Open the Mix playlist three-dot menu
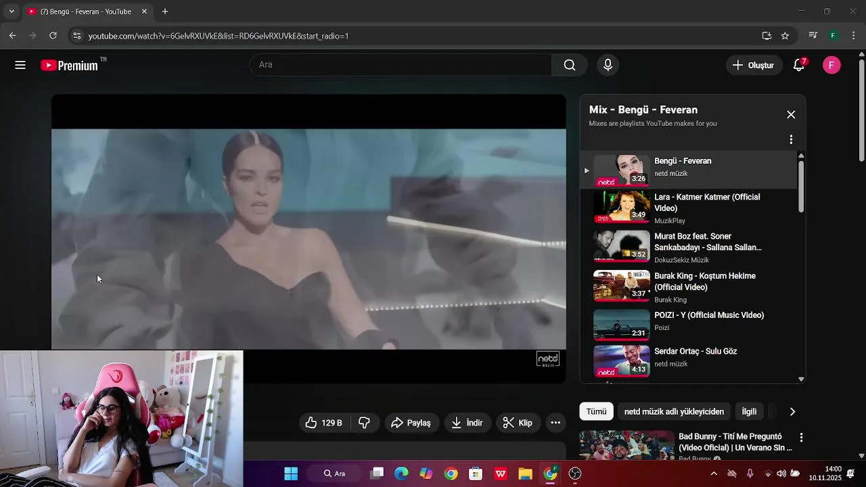Image resolution: width=866 pixels, height=487 pixels. [791, 139]
